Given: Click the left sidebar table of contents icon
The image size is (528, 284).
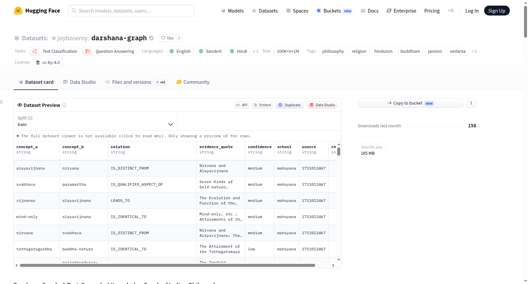Looking at the screenshot, I should tap(1, 102).
